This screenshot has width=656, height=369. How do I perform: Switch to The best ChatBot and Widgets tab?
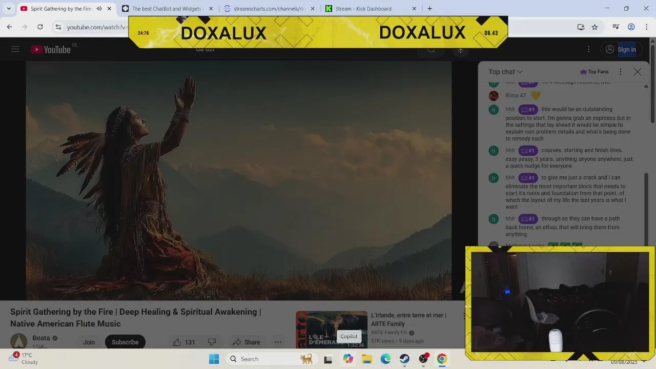168,9
